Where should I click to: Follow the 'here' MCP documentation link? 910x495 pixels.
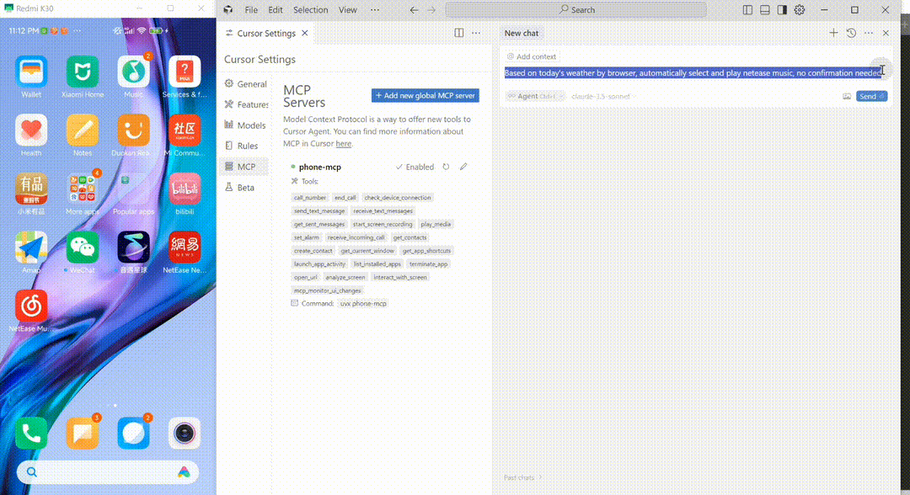(x=343, y=143)
